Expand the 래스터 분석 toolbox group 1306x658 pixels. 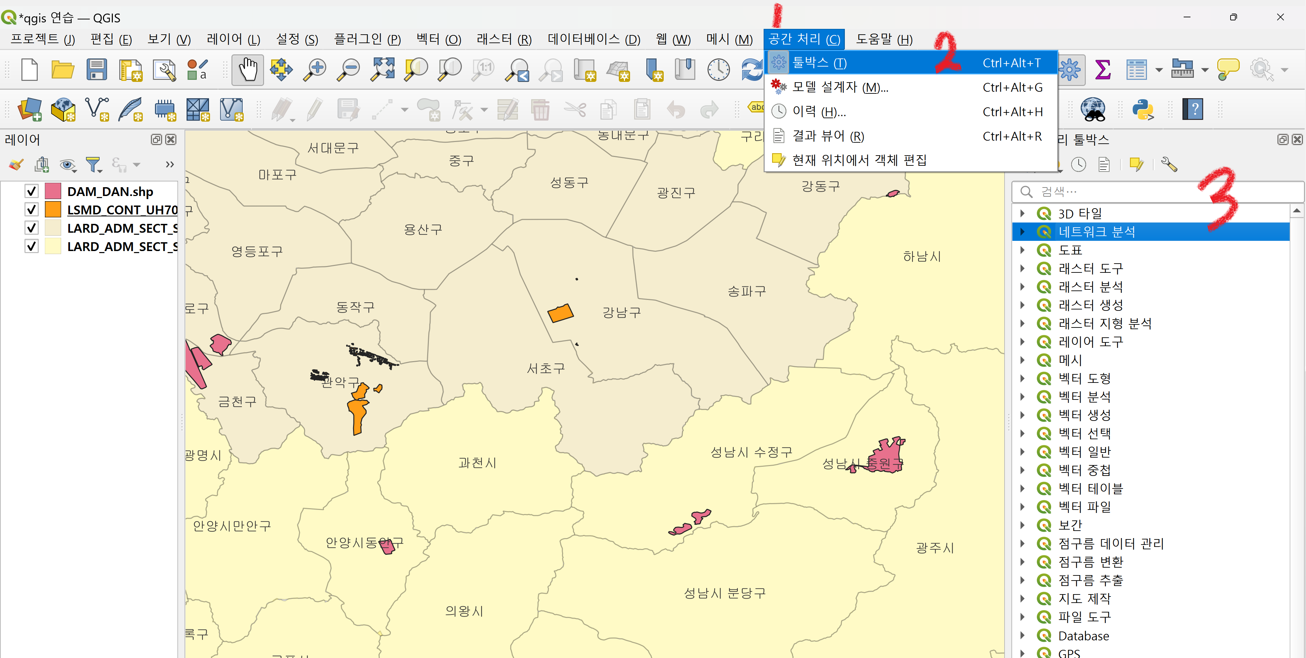[x=1022, y=287]
